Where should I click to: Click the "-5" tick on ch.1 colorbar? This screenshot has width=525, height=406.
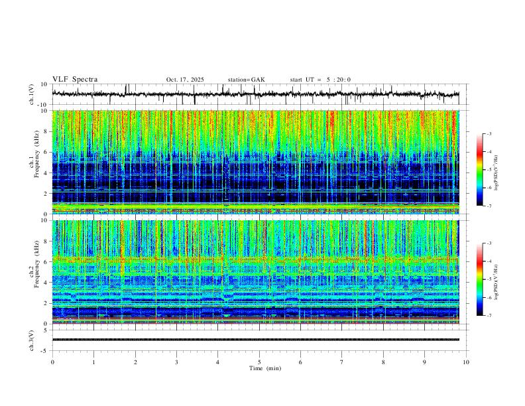click(489, 170)
